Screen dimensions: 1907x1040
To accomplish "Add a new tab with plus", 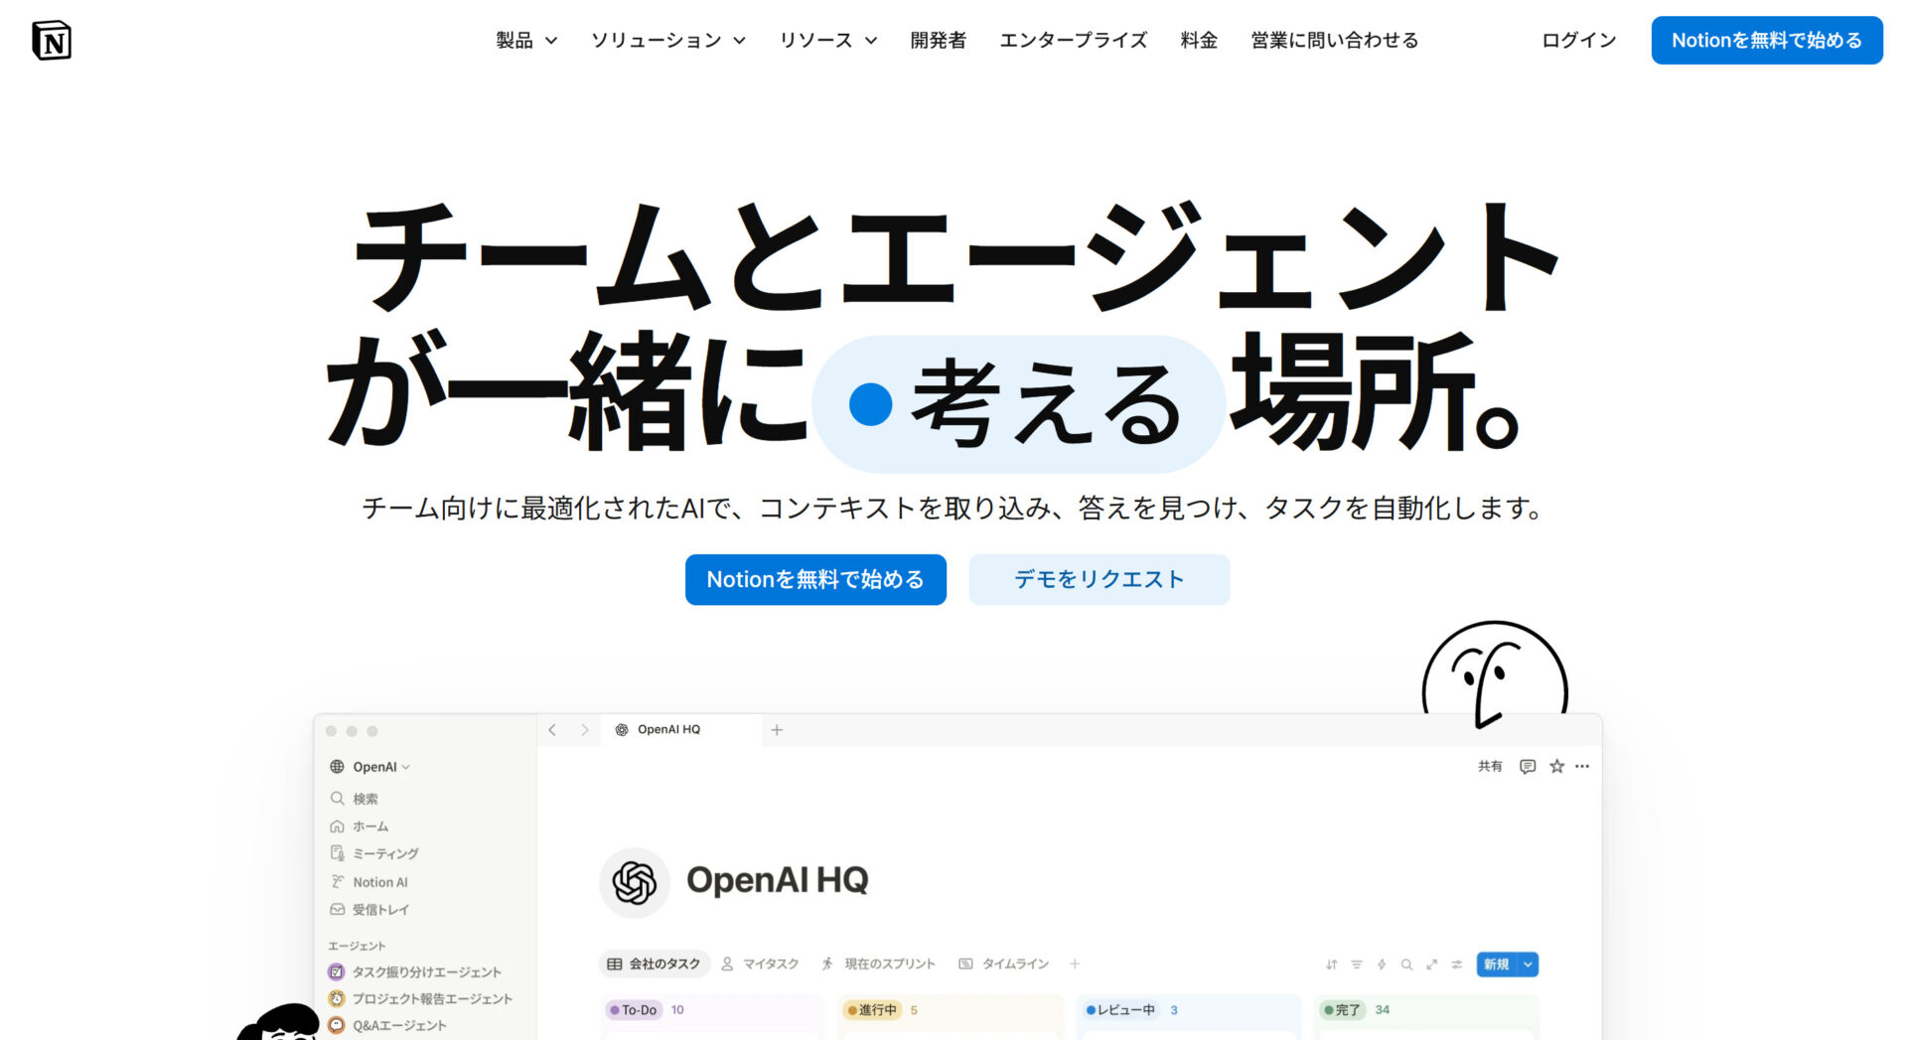I will pyautogui.click(x=777, y=730).
